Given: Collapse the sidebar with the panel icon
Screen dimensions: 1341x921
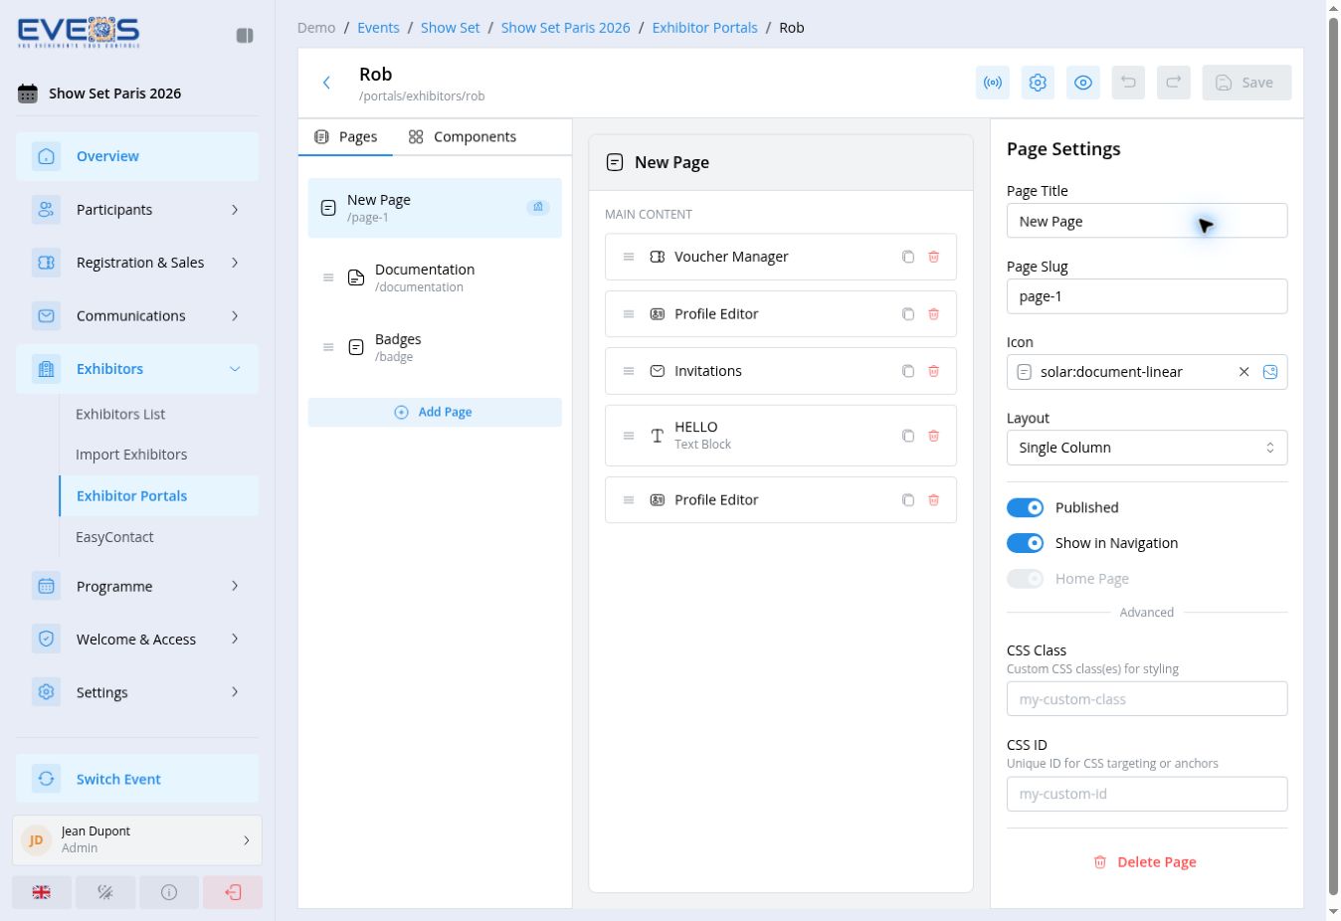Looking at the screenshot, I should [x=245, y=36].
